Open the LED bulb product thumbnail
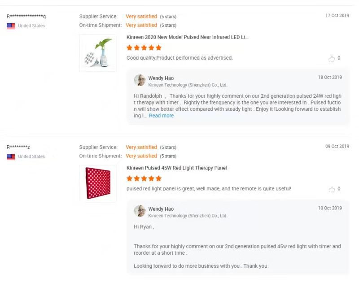Screen dimensions: 359x283 97,53
